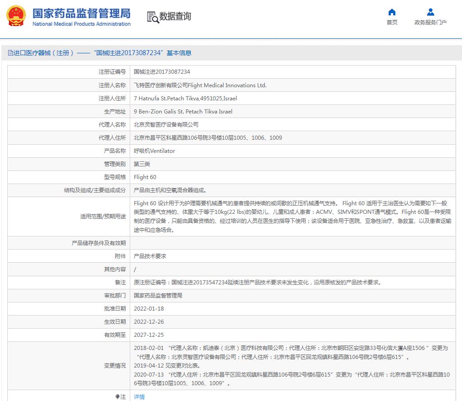Open the 政务服务门户 person icon
The image size is (462, 401).
click(x=430, y=12)
